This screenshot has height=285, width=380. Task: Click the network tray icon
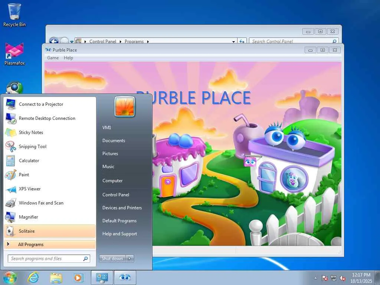tap(334, 278)
